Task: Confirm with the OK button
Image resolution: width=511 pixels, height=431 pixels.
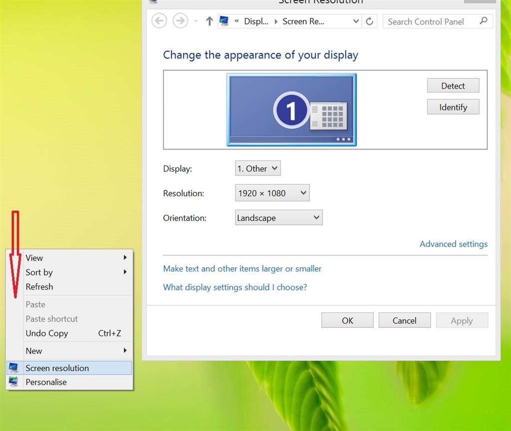Action: (x=347, y=320)
